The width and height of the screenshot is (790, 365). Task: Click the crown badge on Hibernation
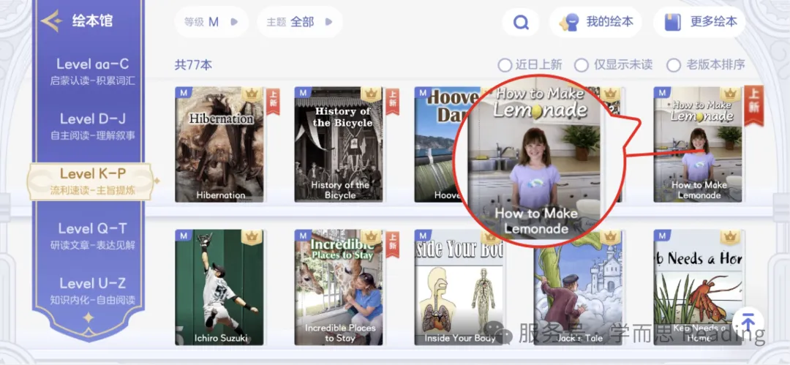point(252,94)
